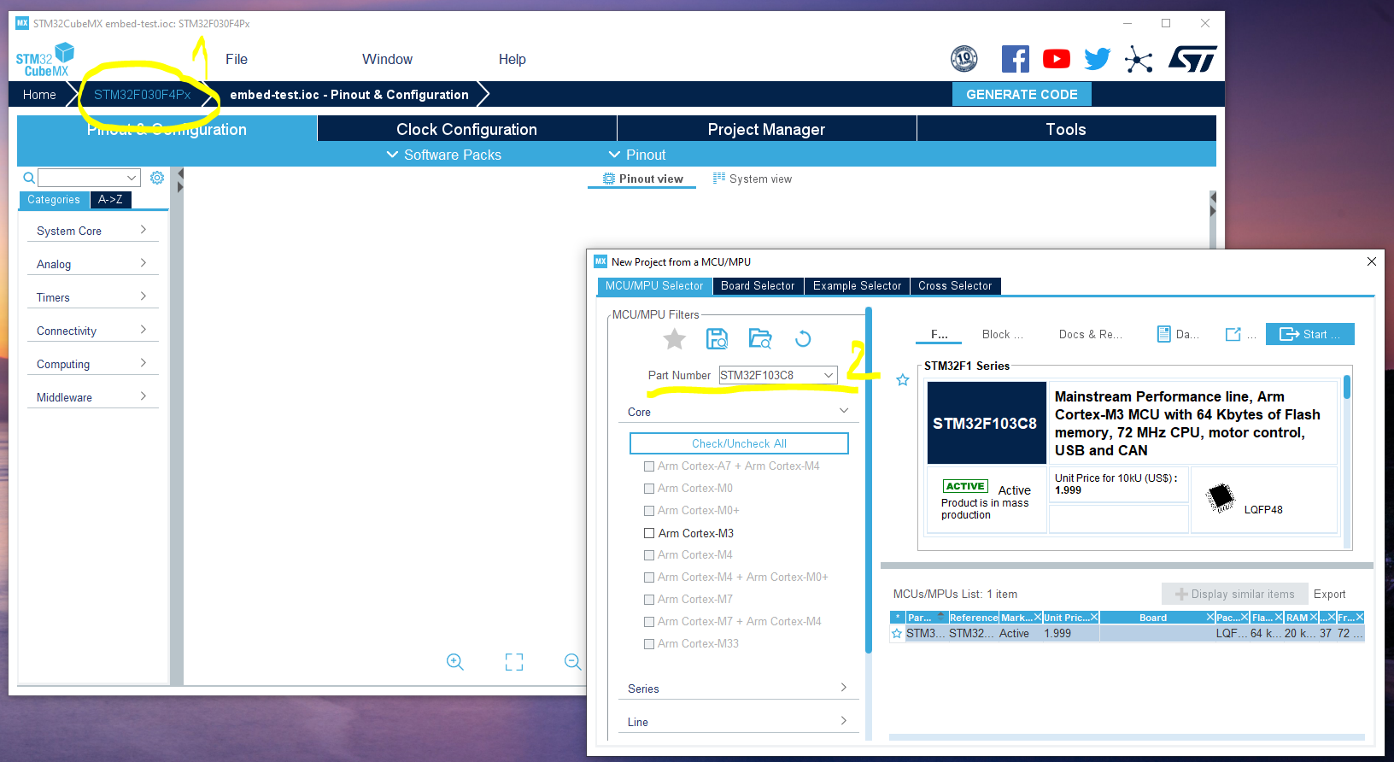Screen dimensions: 1394x762
Task: Click the Export button
Action: (x=1329, y=594)
